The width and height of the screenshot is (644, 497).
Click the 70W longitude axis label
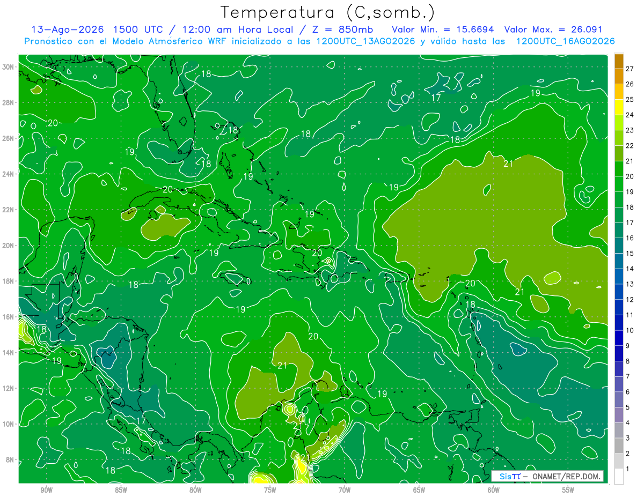point(345,490)
